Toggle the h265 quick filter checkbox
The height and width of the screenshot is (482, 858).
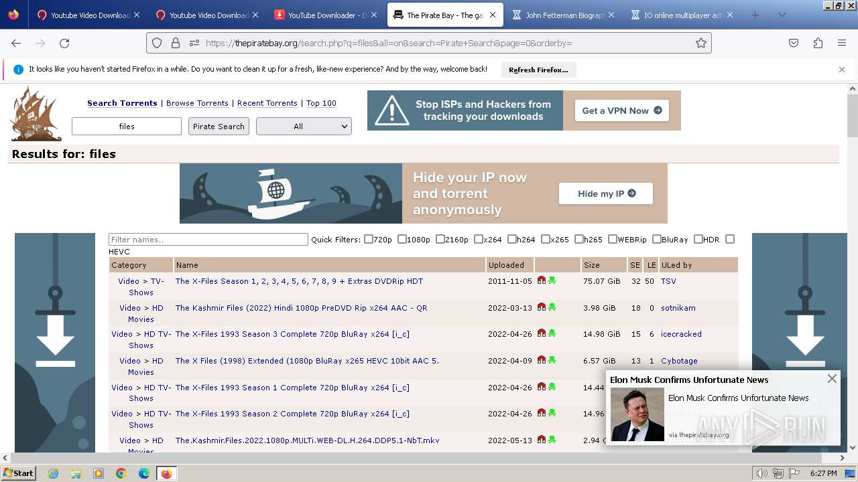coord(579,239)
